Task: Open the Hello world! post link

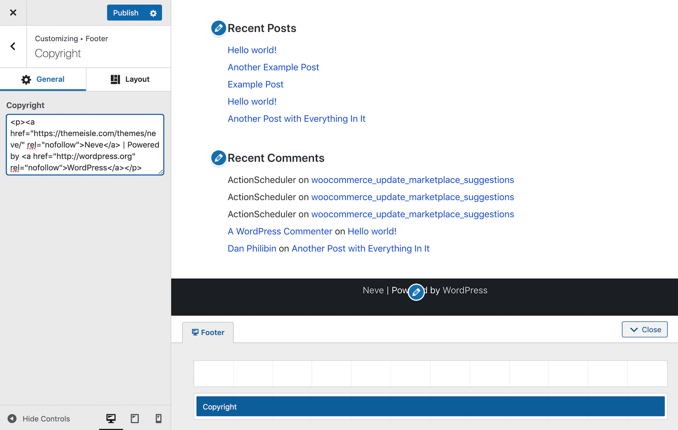Action: tap(252, 50)
